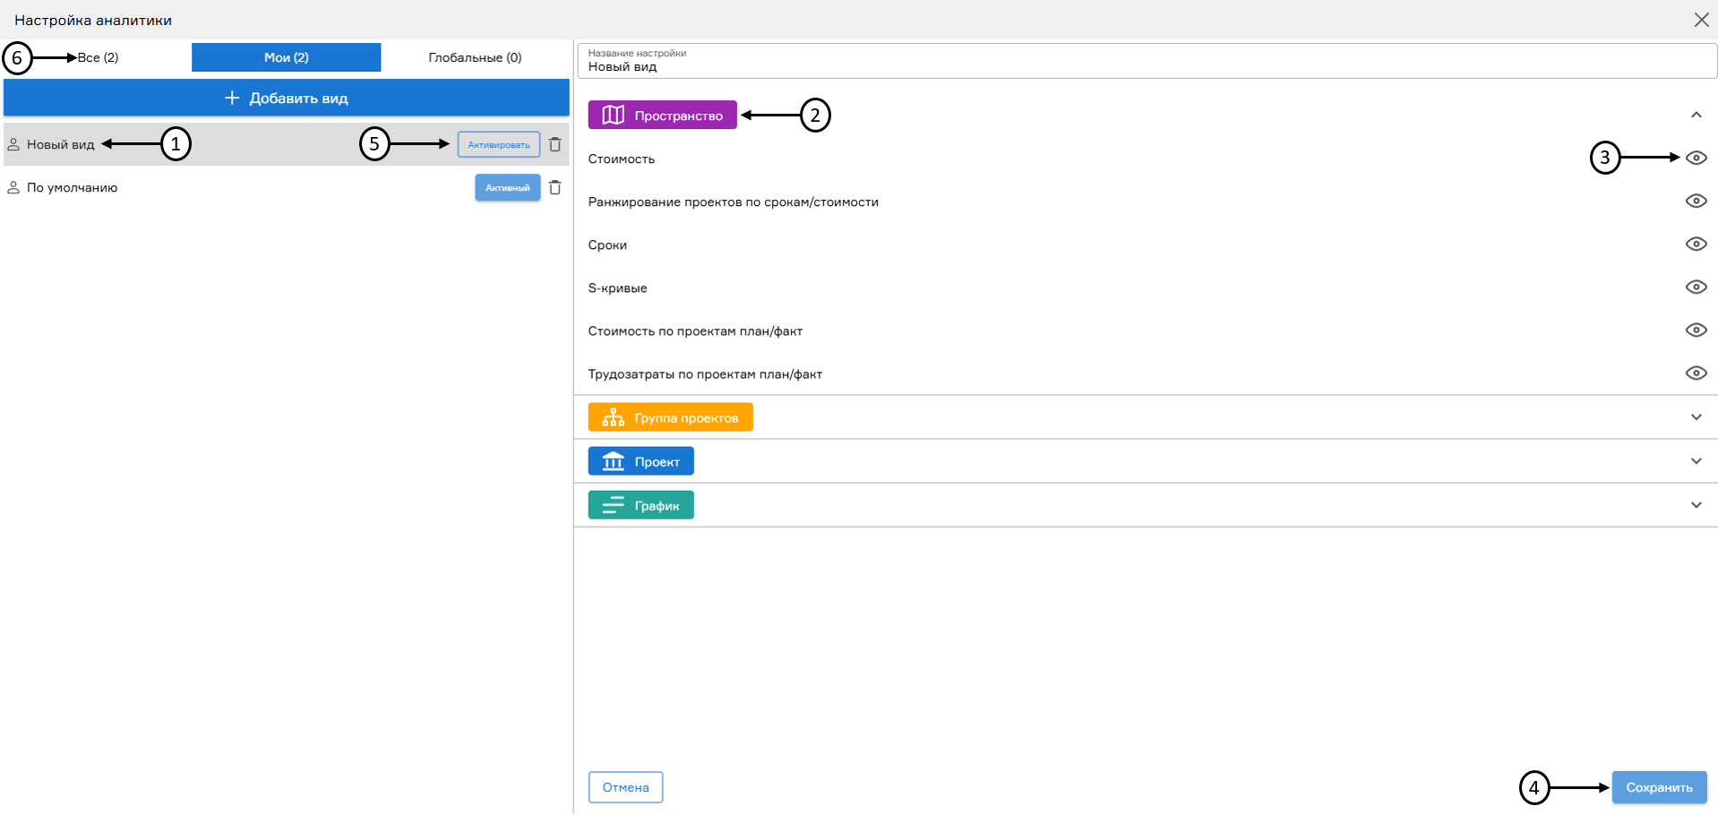Toggle visibility of Сроки
The image size is (1718, 815).
point(1697,244)
